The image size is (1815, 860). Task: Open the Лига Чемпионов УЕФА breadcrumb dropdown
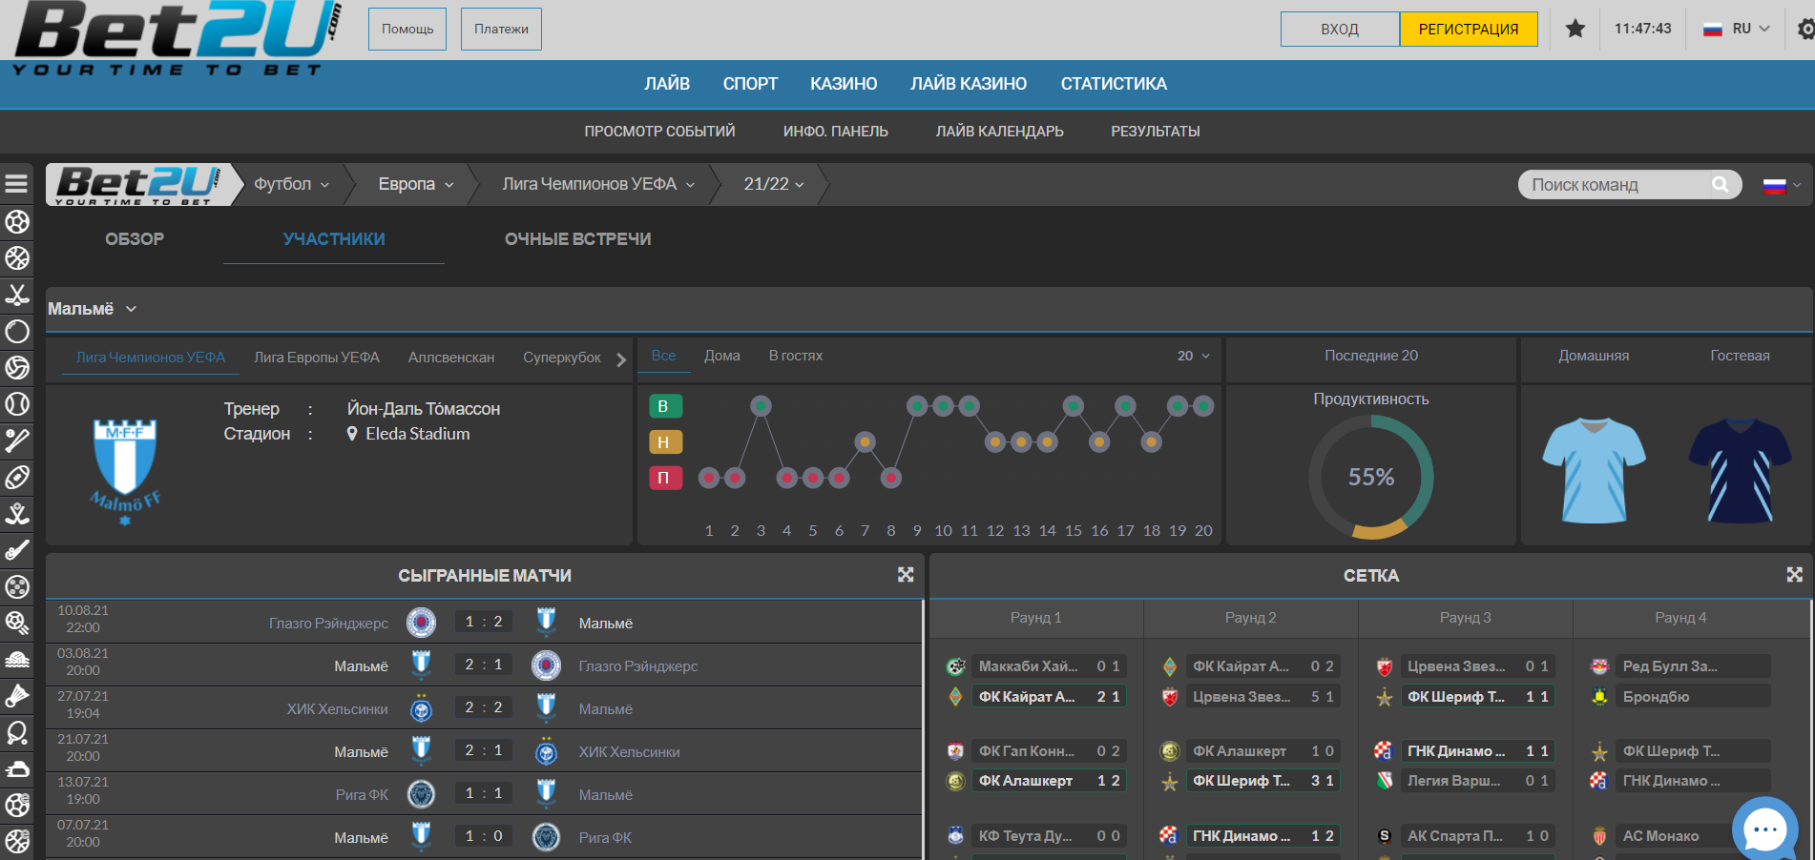[x=598, y=184]
